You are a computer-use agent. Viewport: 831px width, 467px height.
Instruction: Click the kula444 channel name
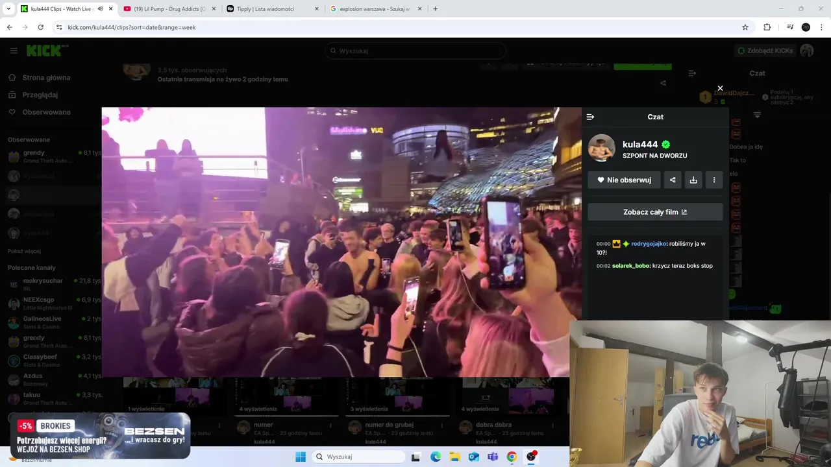640,144
